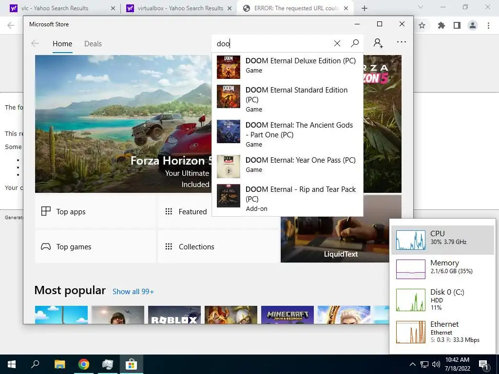
Task: Select the Disk 0 (C:) performance item
Action: click(x=442, y=299)
